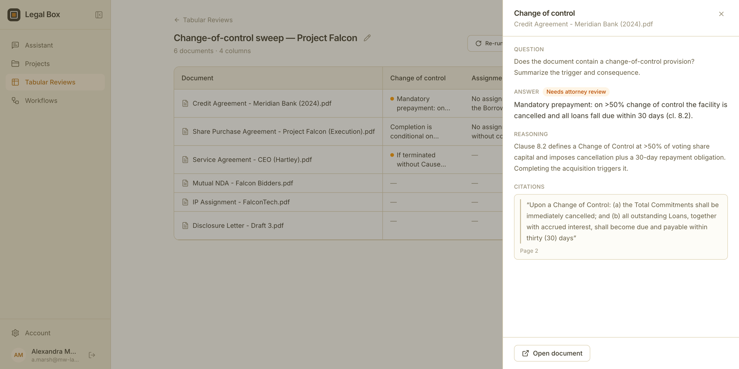Click the 'Page 2' citation reference
The width and height of the screenshot is (739, 369).
[x=529, y=251]
